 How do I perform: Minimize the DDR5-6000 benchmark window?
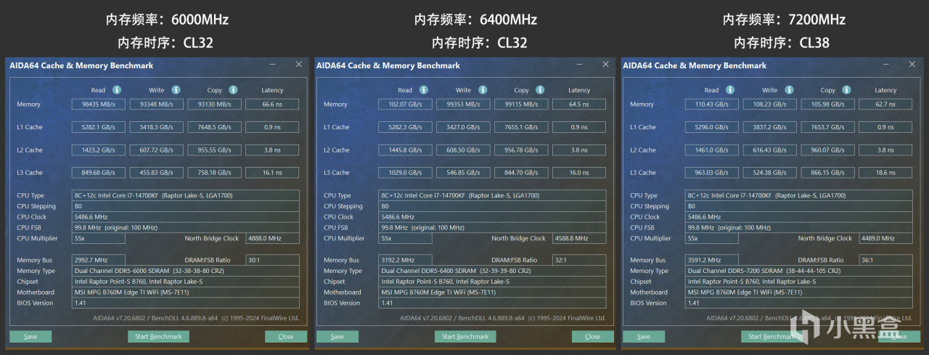273,65
